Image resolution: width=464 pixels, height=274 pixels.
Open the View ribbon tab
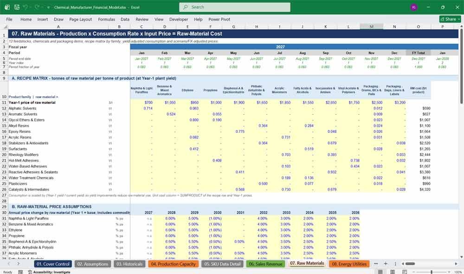pyautogui.click(x=159, y=19)
